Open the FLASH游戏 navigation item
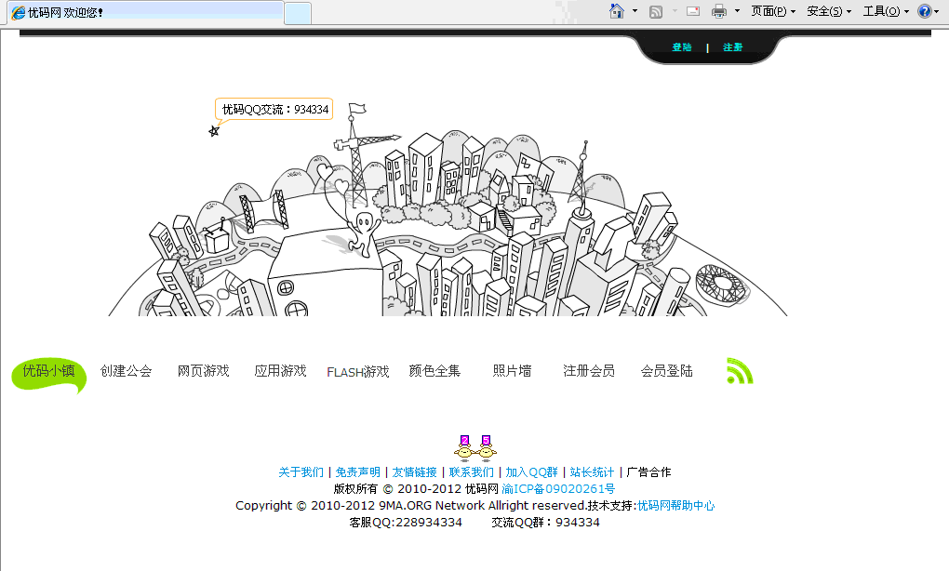 pyautogui.click(x=357, y=370)
